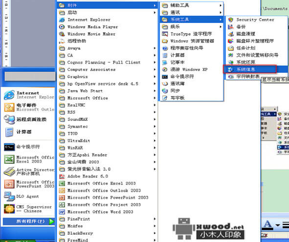Viewport: 289px width, 242px height.
Task: Open the Symantec program folder
Action: (x=107, y=126)
